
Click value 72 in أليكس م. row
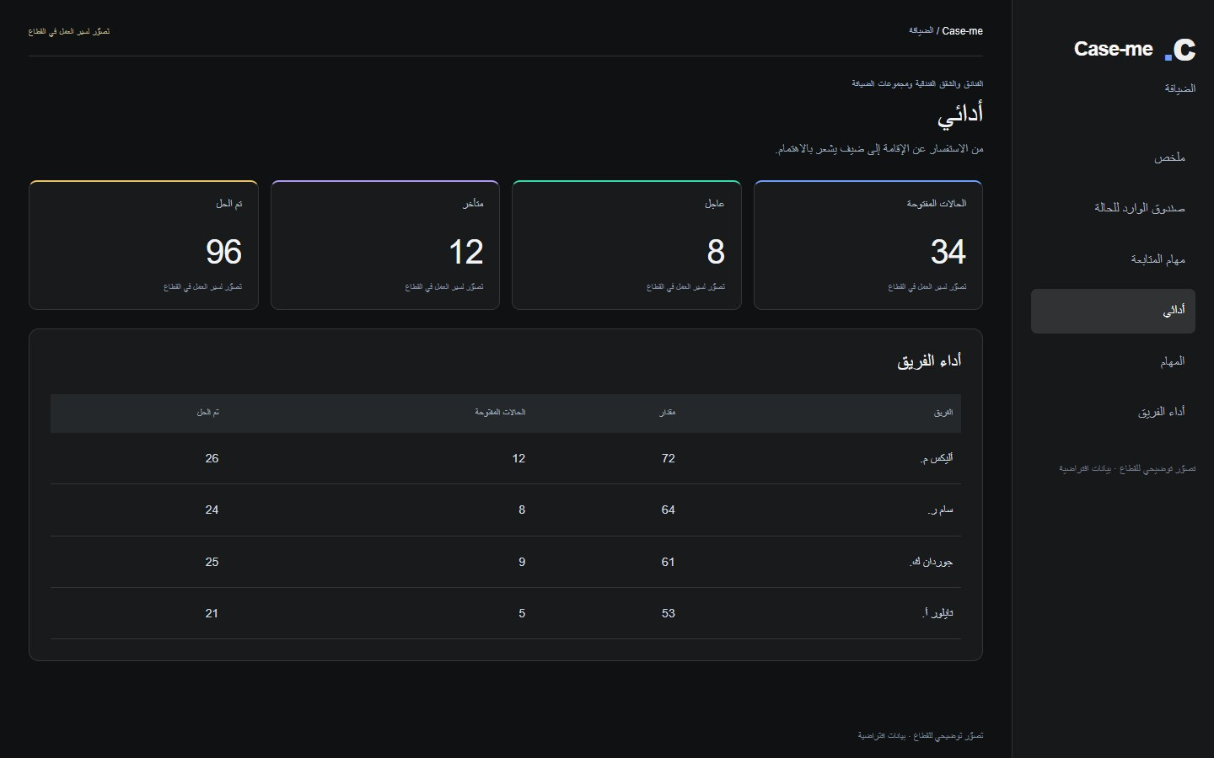[x=669, y=458]
